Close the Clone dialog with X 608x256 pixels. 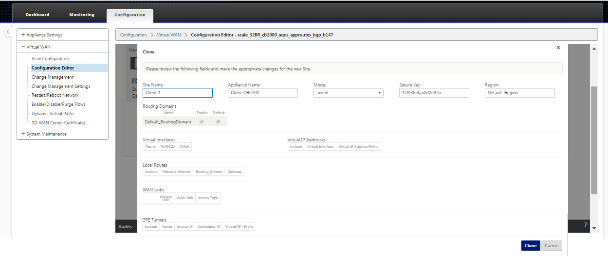(558, 48)
